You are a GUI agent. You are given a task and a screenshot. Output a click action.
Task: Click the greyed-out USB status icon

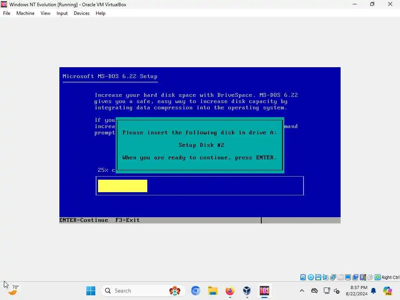click(x=340, y=277)
